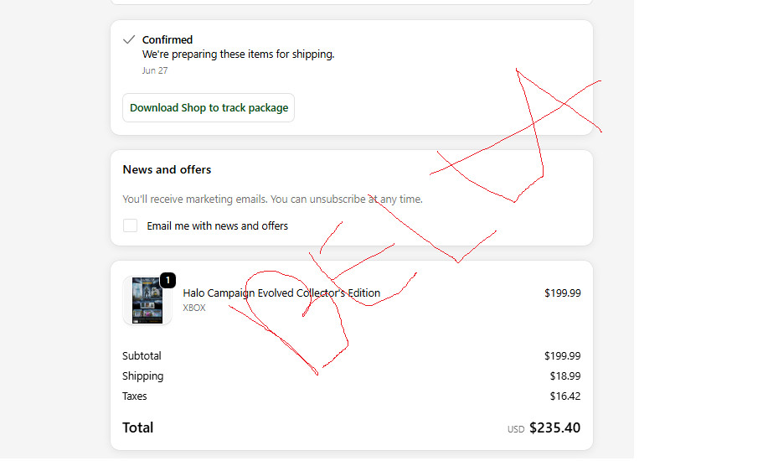The image size is (768, 461).
Task: Select Halo Campaign Evolved Collector's Edition title
Action: [x=281, y=293]
